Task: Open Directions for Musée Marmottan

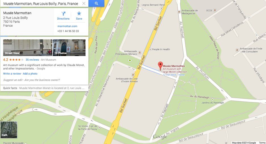Action: click(63, 16)
